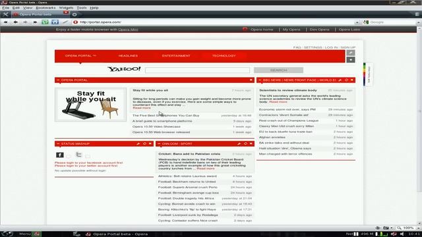Open the taskbar Menu button
The width and height of the screenshot is (422, 237).
point(25,234)
